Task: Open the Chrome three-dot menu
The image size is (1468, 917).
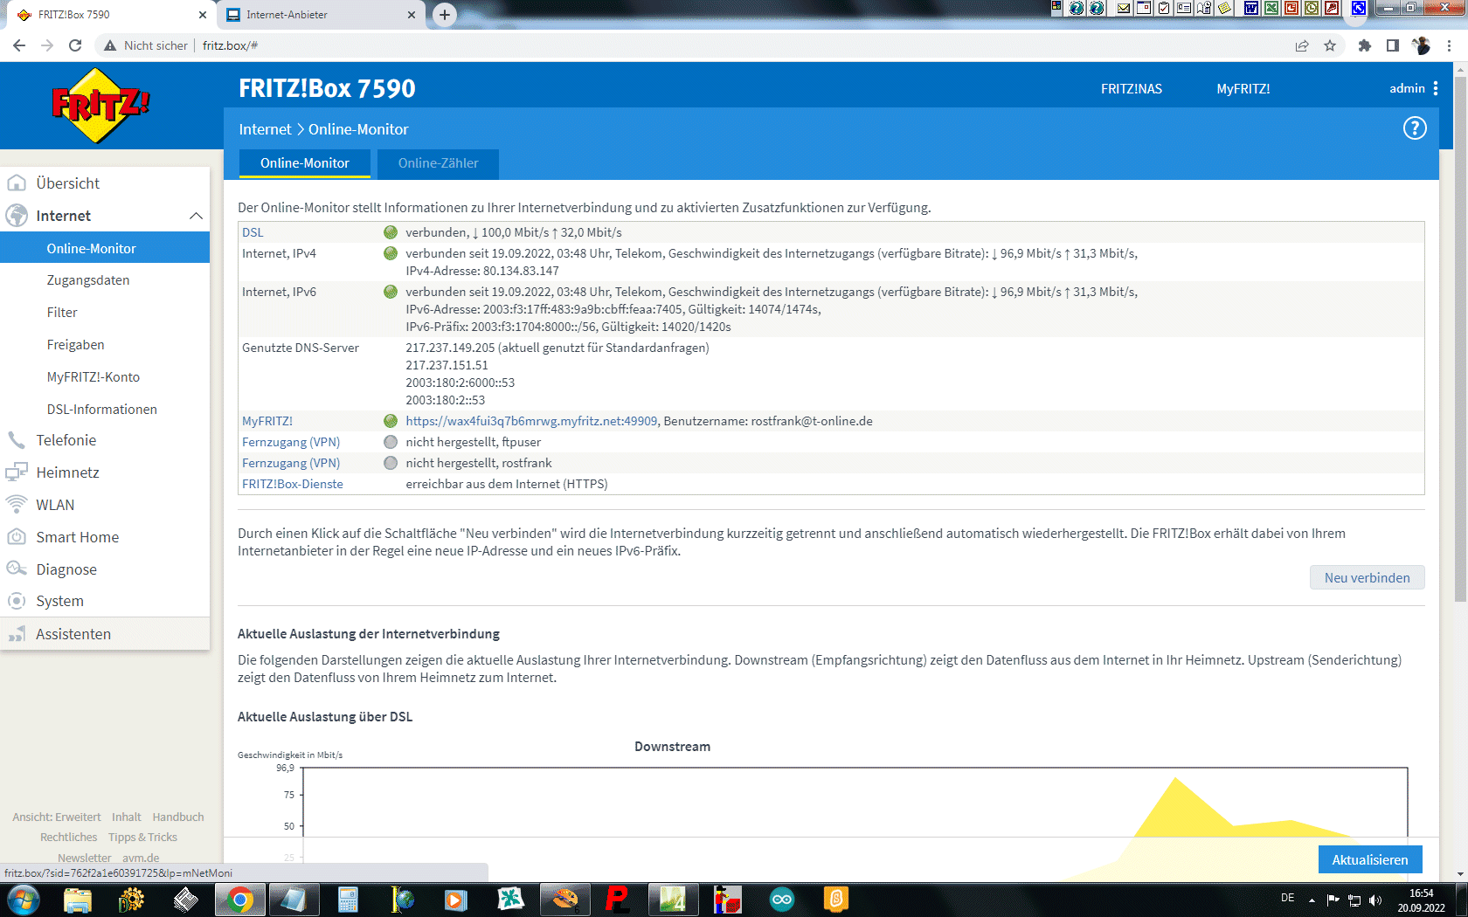Action: point(1450,45)
